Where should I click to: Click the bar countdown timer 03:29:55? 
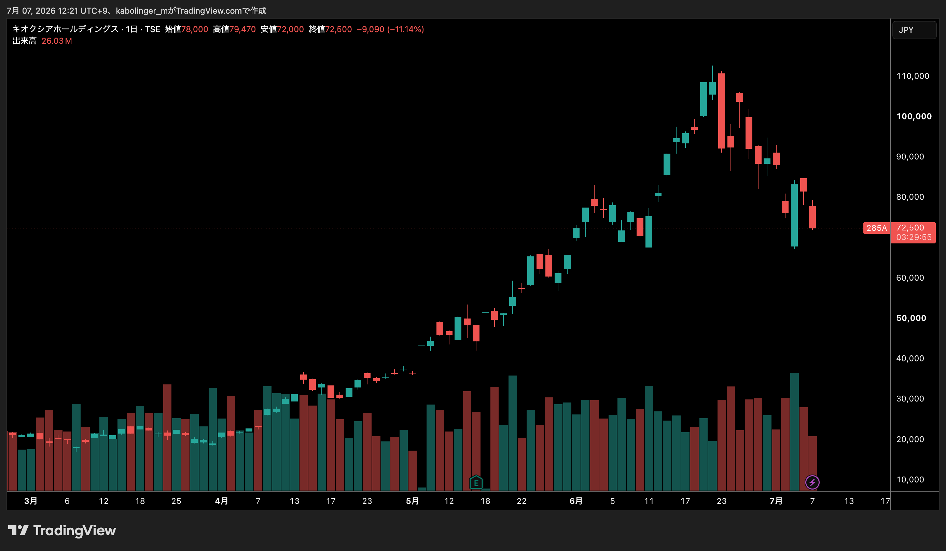click(x=914, y=237)
